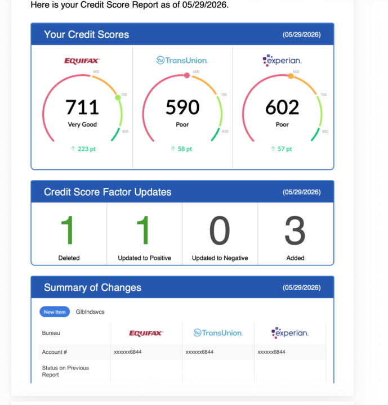Click the TransUnion account number xxxxxx6844
This screenshot has width=388, height=405.
pos(199,352)
